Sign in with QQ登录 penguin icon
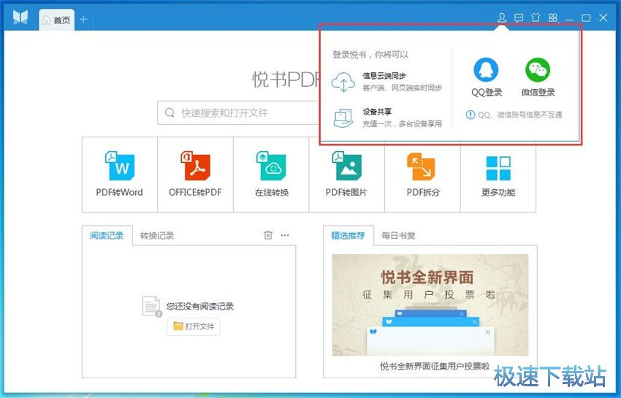Viewport: 621px width, 398px height. pos(487,69)
